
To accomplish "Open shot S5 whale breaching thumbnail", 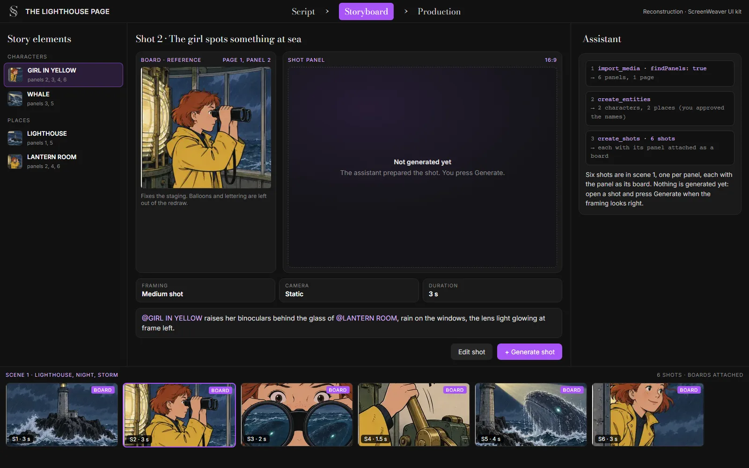I will click(x=531, y=415).
